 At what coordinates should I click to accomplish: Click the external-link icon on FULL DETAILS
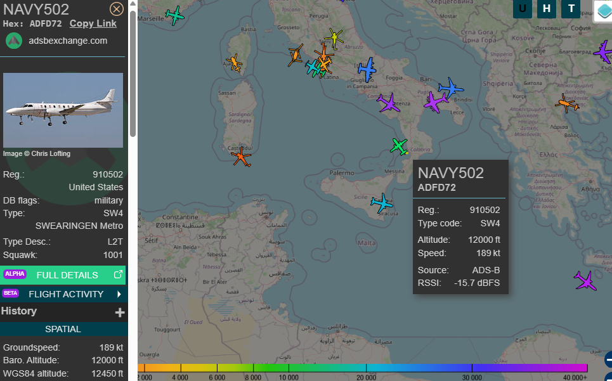118,274
